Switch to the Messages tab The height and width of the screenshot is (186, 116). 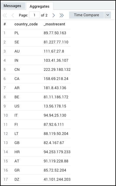pyautogui.click(x=12, y=6)
